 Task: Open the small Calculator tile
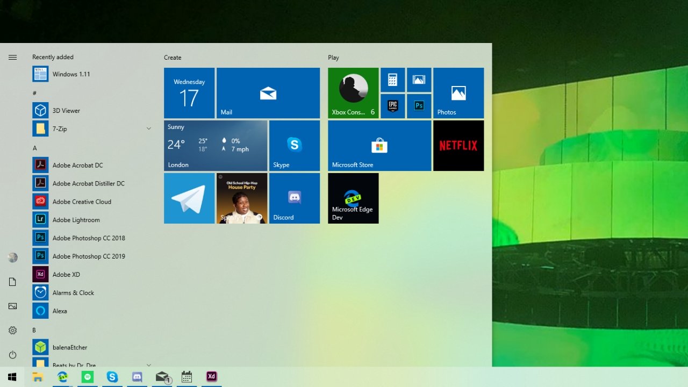393,80
